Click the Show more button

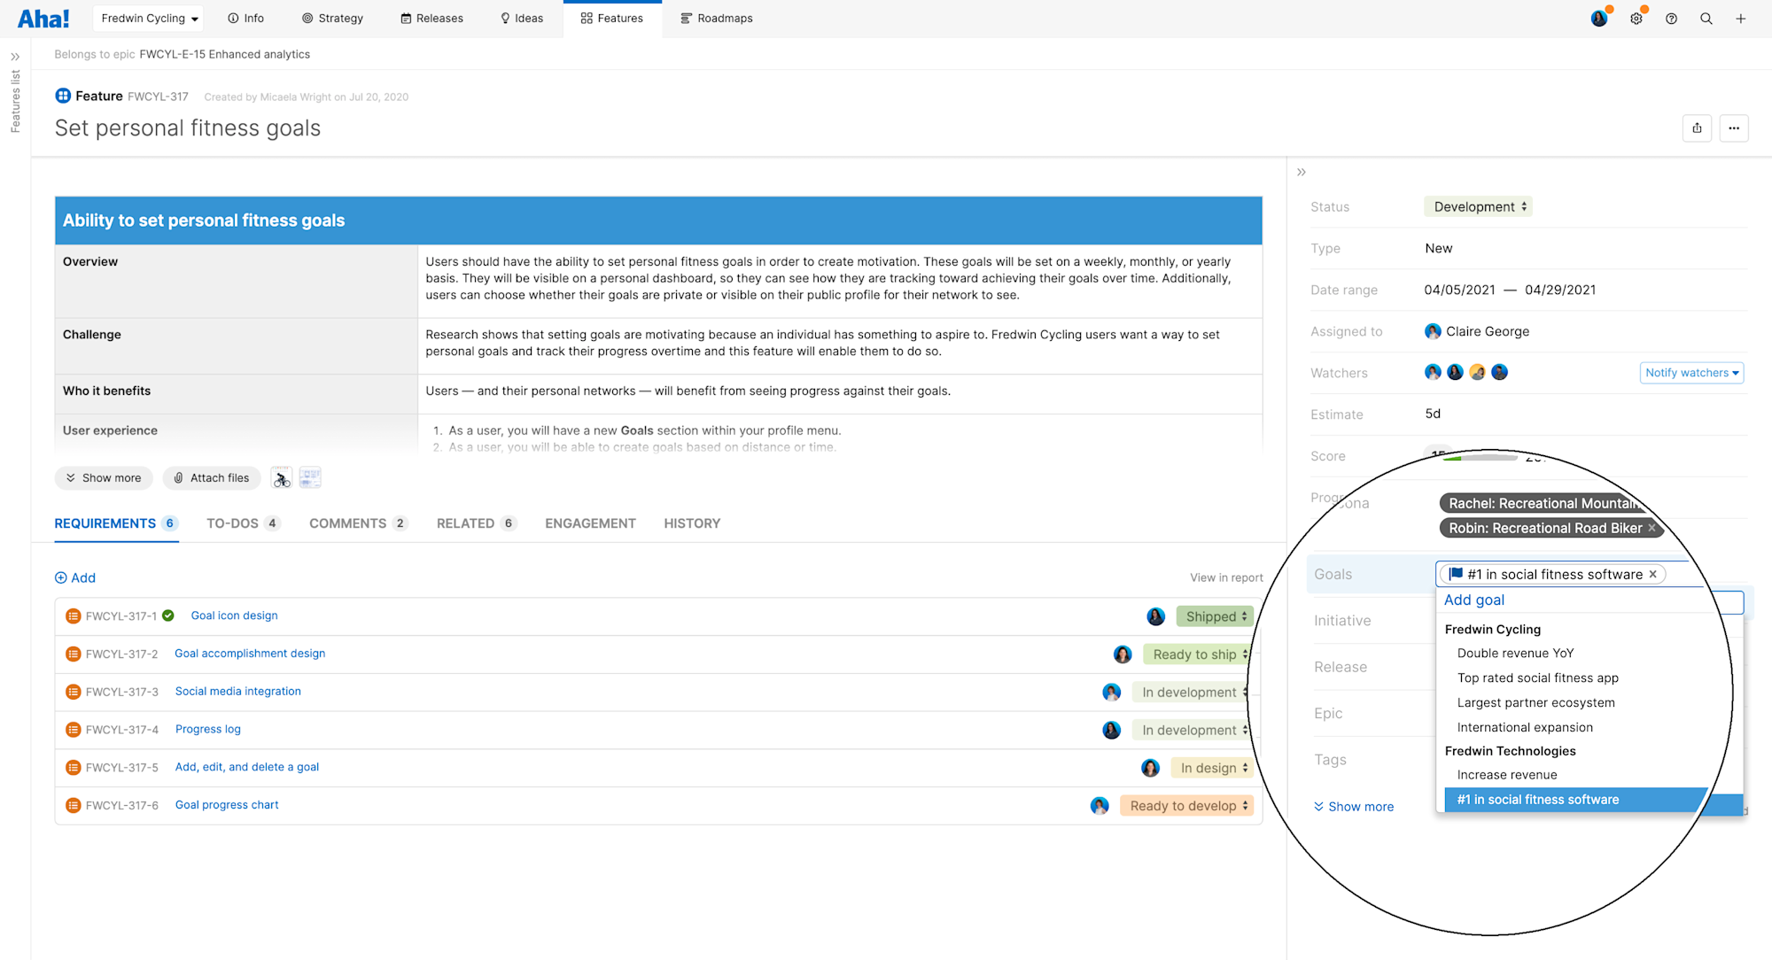click(x=104, y=477)
